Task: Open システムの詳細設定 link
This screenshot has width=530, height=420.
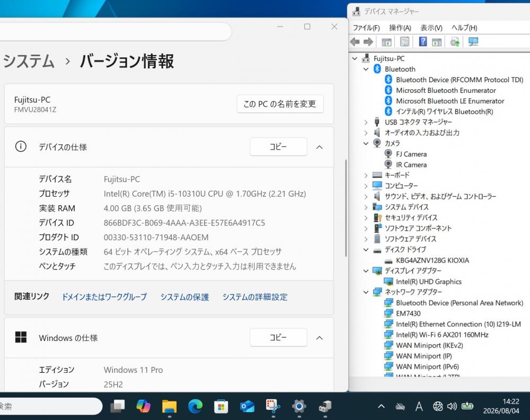Action: point(255,297)
